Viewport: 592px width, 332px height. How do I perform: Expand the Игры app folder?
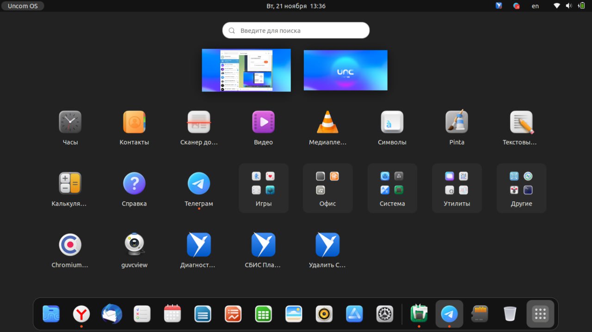click(263, 188)
